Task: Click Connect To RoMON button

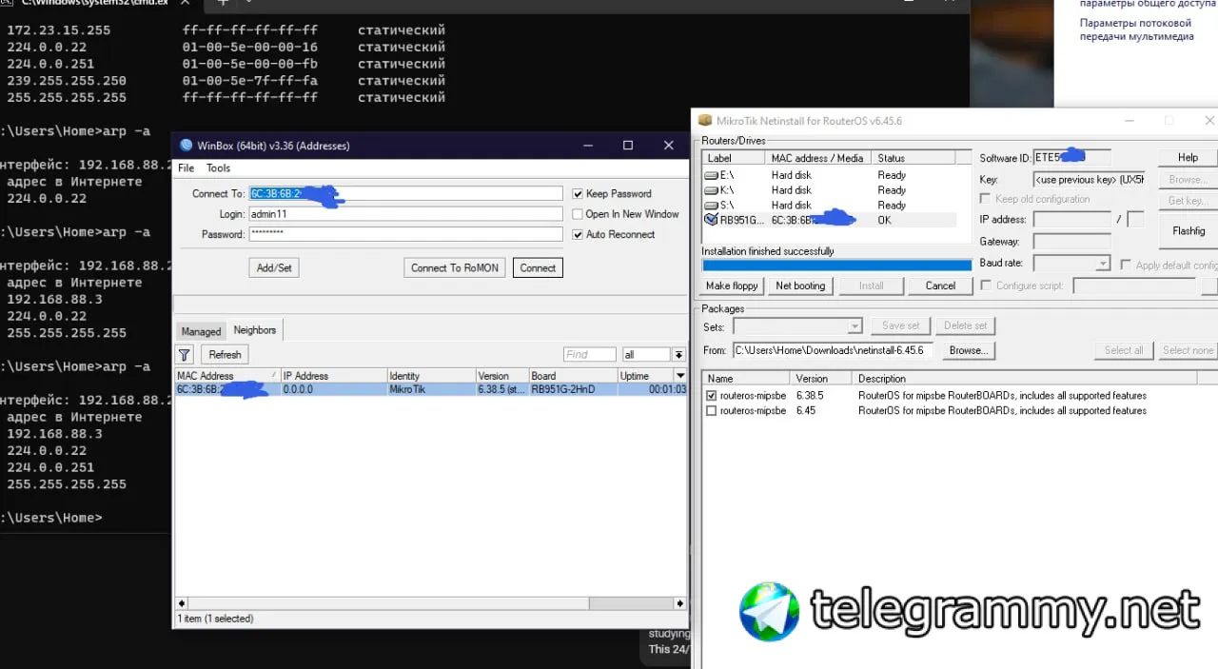Action: [455, 268]
